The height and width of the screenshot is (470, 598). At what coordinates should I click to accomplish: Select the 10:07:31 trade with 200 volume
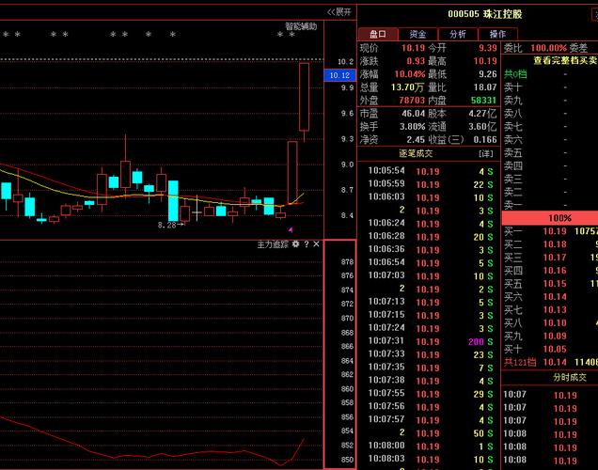pyautogui.click(x=429, y=341)
